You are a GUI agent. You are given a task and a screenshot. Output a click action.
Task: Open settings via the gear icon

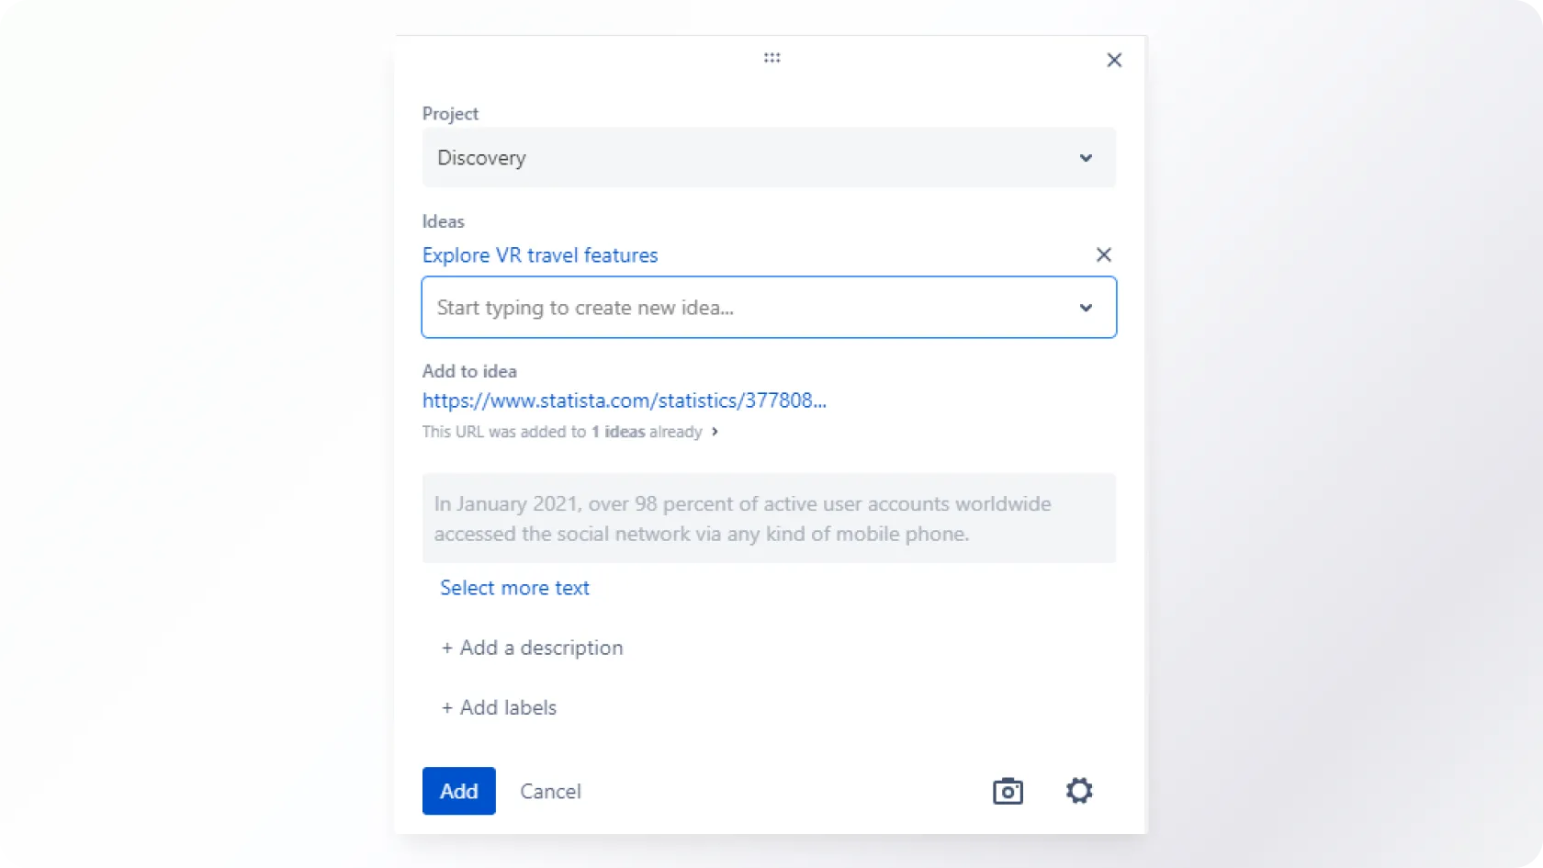click(x=1079, y=791)
